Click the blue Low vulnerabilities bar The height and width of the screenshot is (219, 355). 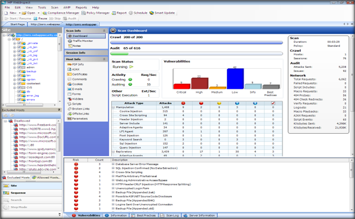tap(235, 79)
